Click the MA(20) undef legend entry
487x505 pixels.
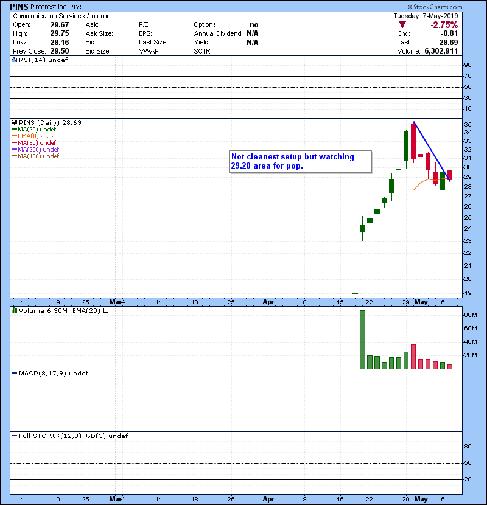pyautogui.click(x=34, y=129)
